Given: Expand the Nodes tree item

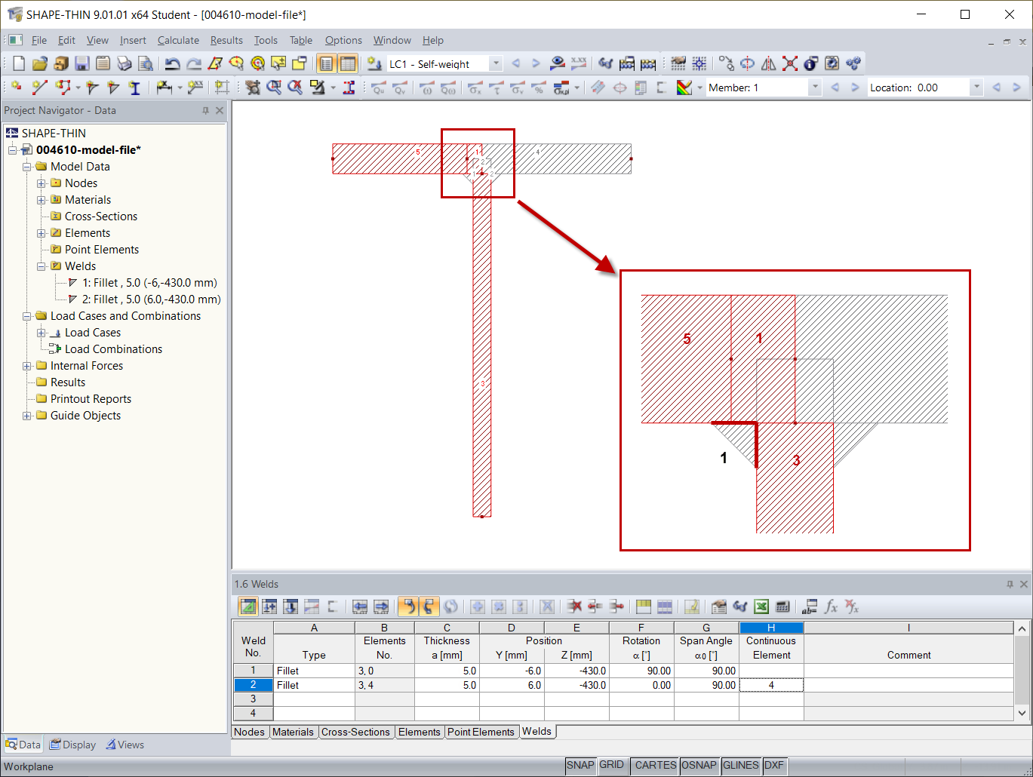Looking at the screenshot, I should click(42, 183).
